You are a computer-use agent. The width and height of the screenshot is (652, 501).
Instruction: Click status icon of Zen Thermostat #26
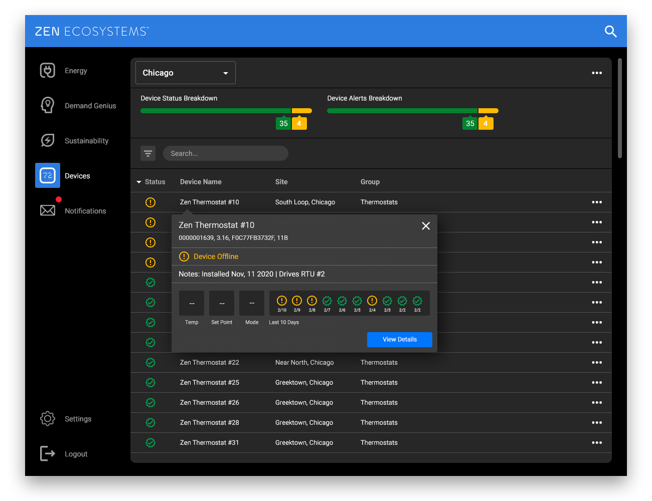tap(150, 403)
